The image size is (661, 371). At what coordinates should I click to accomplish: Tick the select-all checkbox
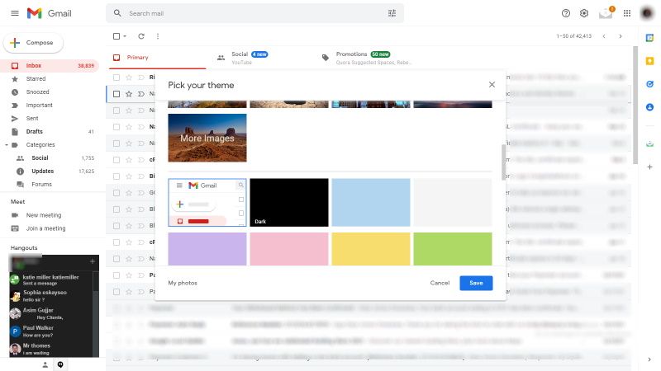point(117,36)
